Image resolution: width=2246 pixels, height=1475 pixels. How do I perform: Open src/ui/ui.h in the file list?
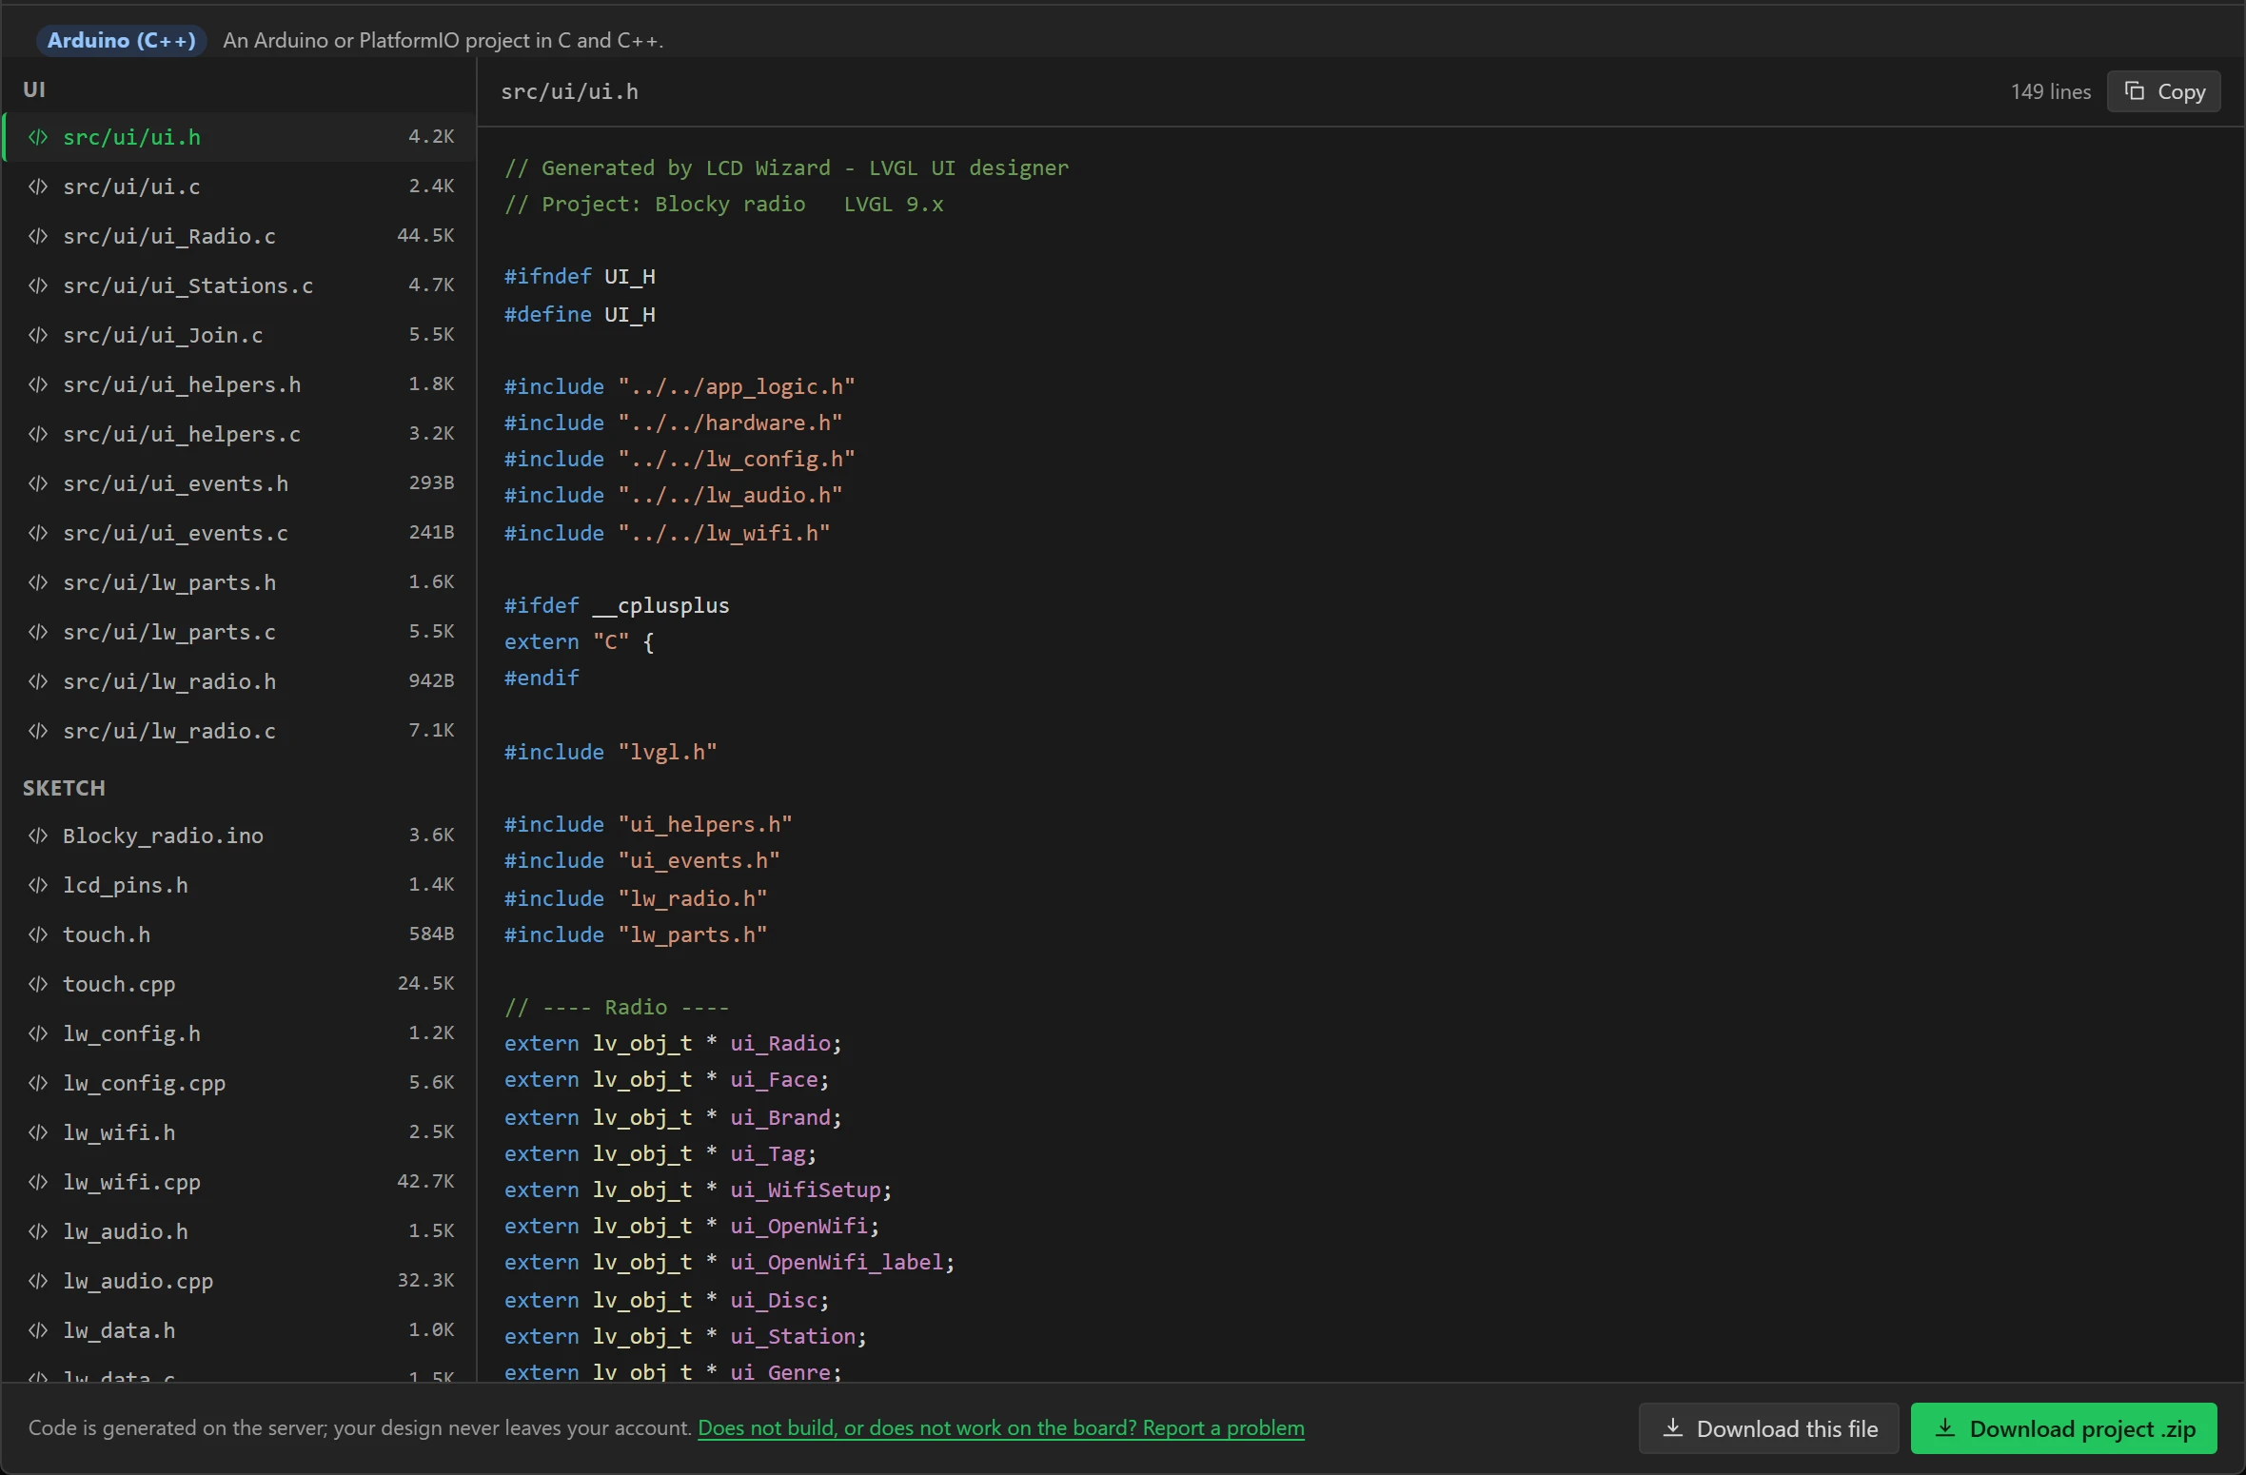click(x=240, y=137)
